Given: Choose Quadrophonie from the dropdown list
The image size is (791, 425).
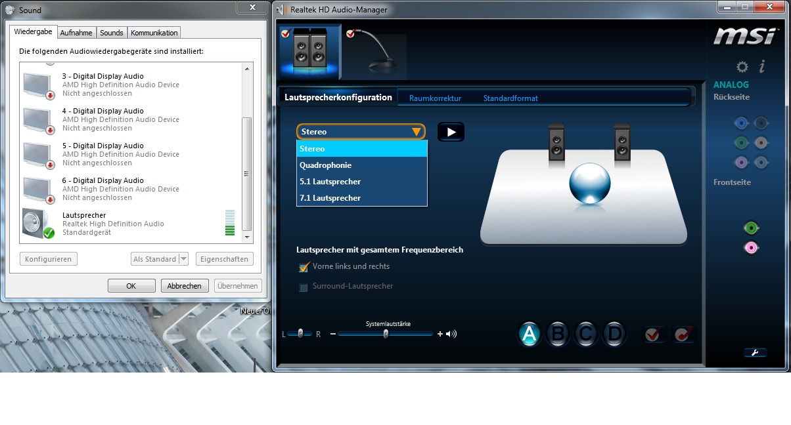Looking at the screenshot, I should tap(362, 165).
